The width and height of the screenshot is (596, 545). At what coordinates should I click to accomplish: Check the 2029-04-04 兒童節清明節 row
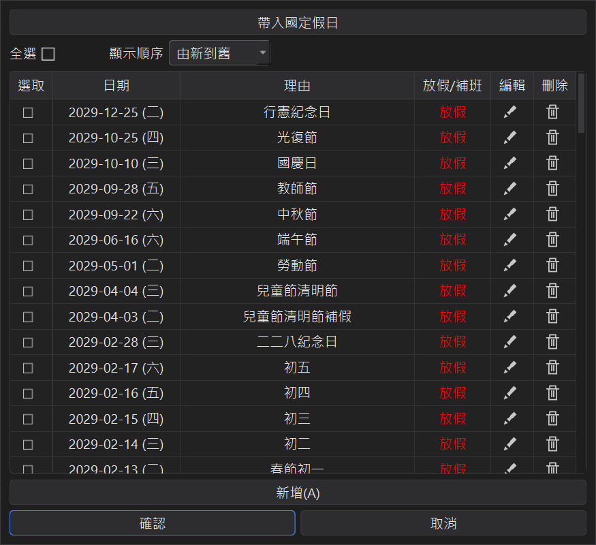click(x=28, y=291)
